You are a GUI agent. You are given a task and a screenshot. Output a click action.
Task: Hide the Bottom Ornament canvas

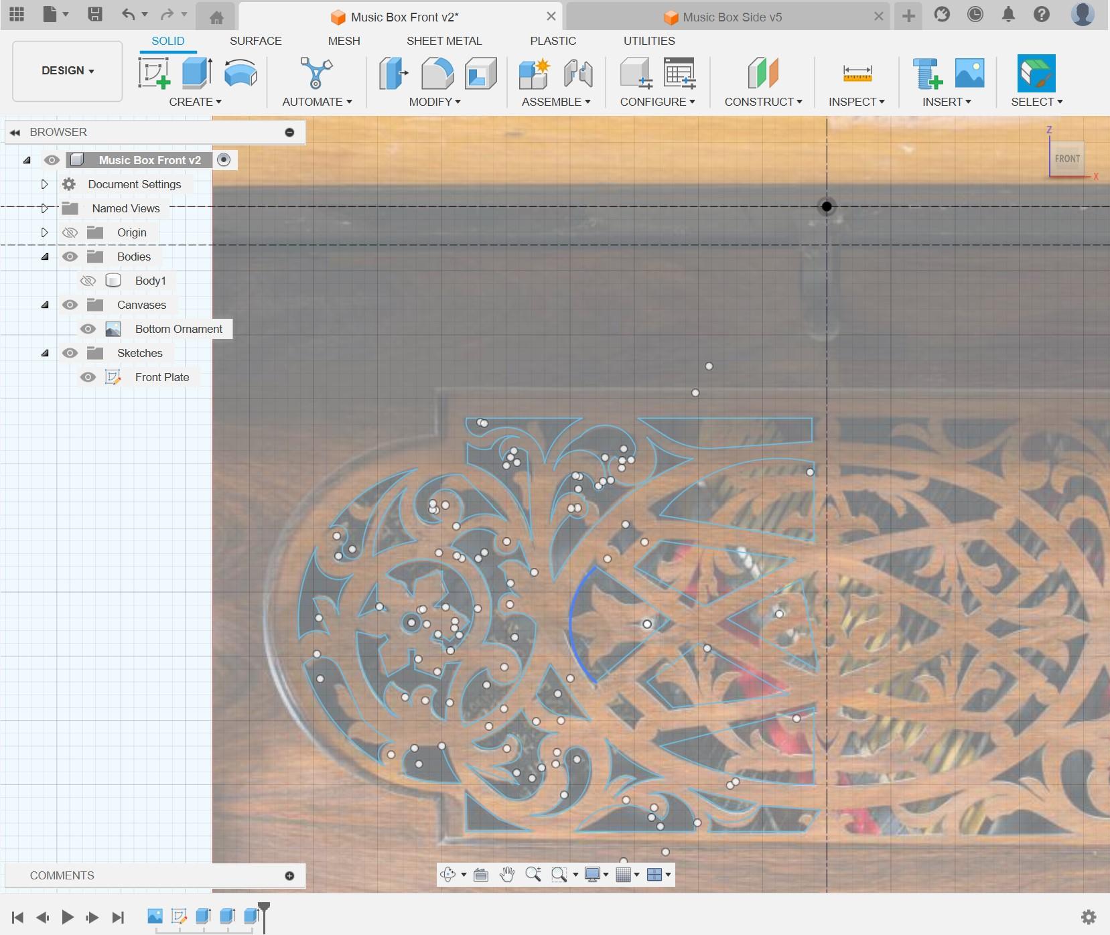pyautogui.click(x=88, y=329)
